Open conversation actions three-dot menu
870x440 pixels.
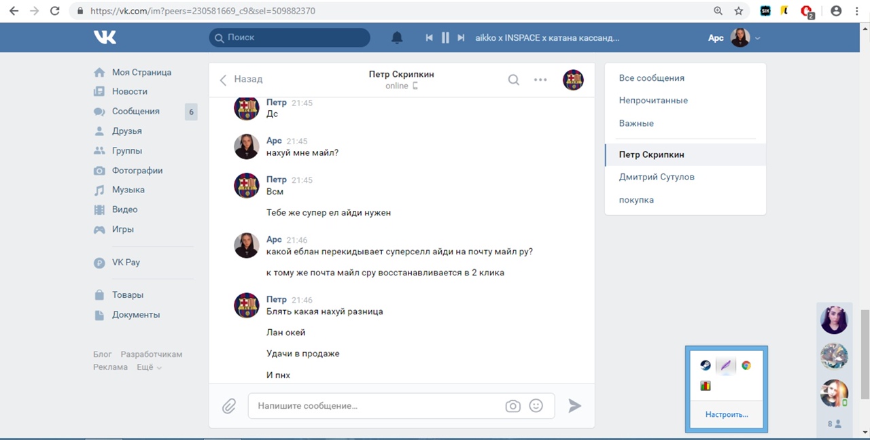[x=540, y=80]
